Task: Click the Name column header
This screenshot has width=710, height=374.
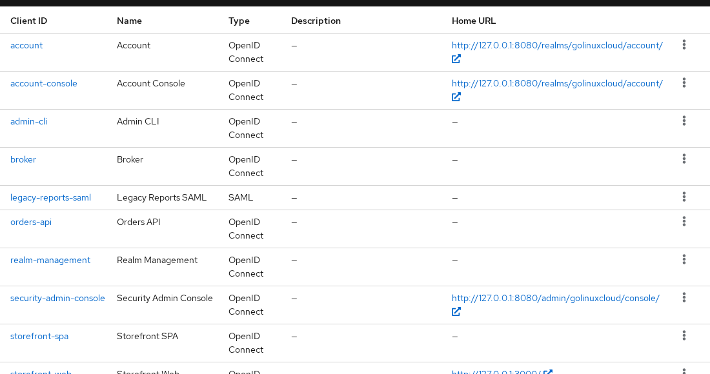Action: pyautogui.click(x=129, y=21)
